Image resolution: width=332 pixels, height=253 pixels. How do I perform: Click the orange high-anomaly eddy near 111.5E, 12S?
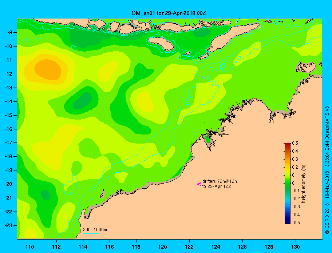(48, 69)
